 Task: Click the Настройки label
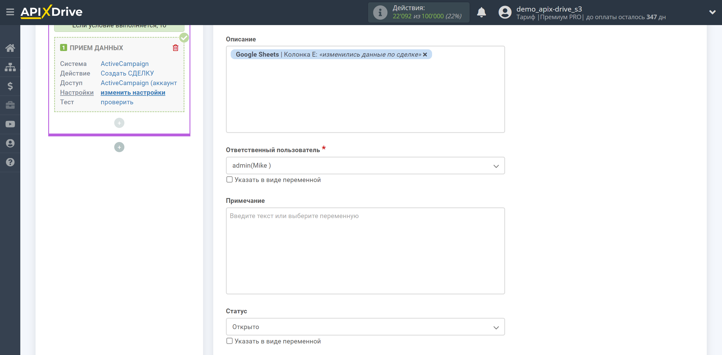[77, 93]
